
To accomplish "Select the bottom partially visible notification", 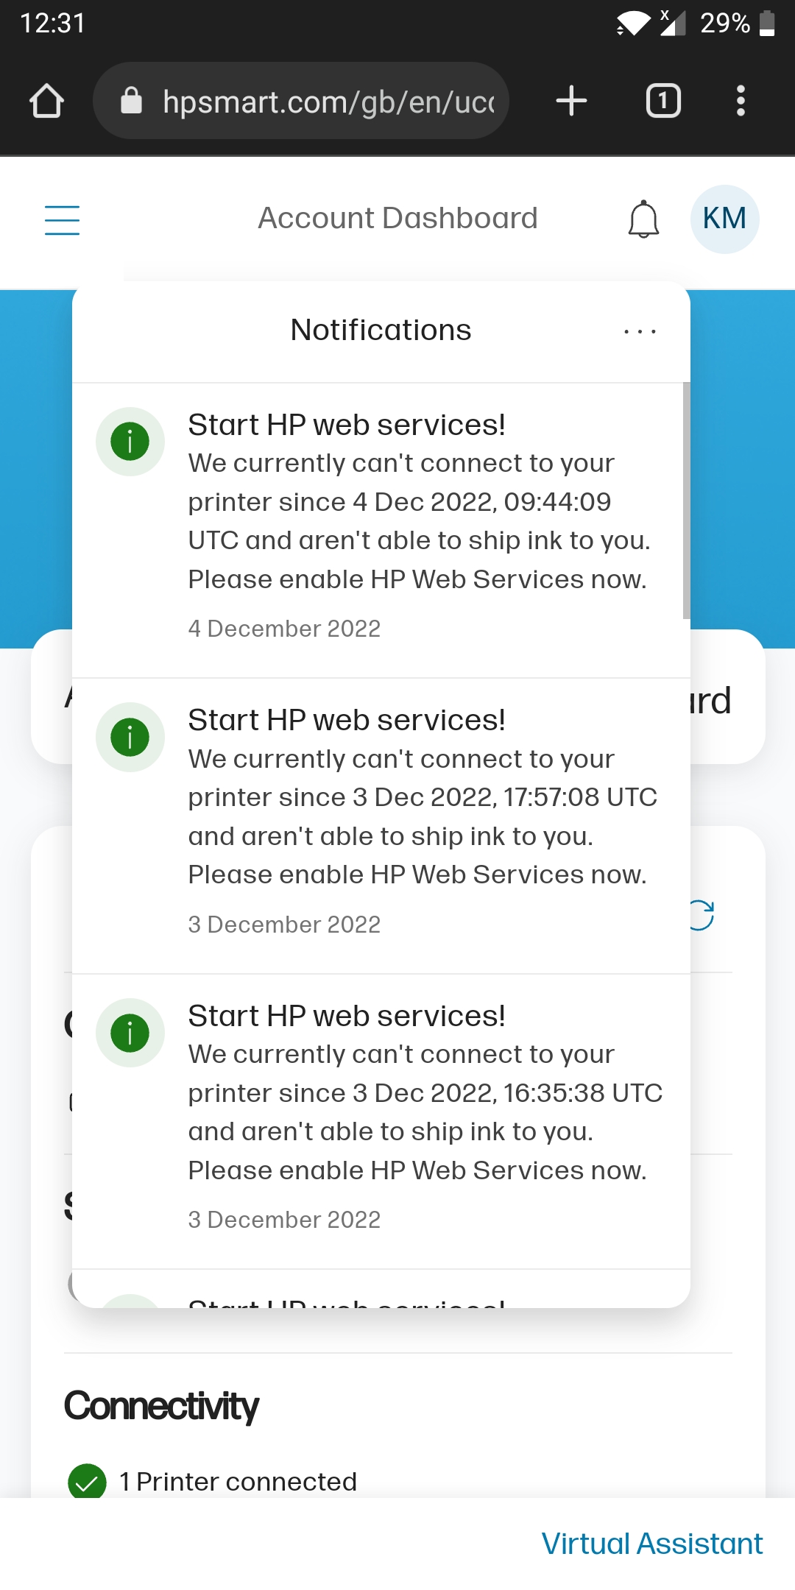I will pyautogui.click(x=381, y=1297).
